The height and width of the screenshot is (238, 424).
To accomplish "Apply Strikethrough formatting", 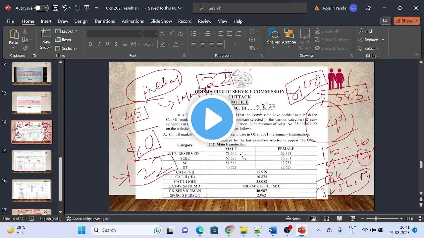I will (x=125, y=44).
